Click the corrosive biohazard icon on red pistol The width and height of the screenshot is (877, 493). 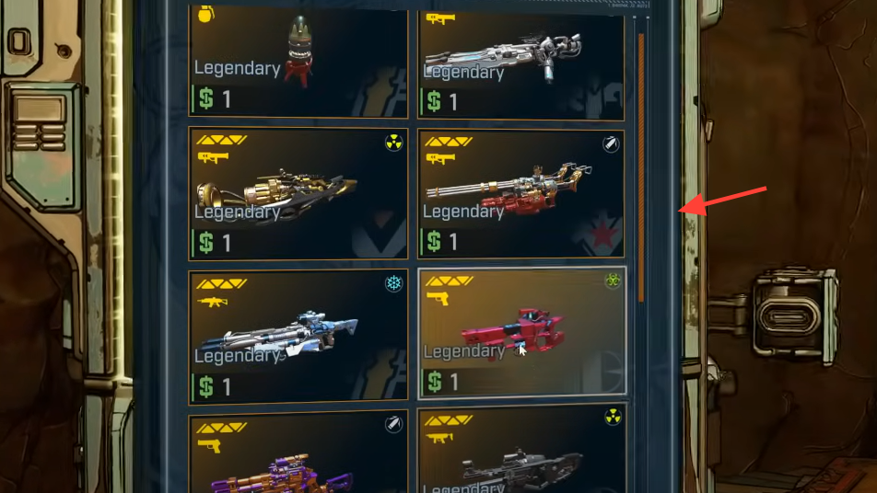pos(613,281)
